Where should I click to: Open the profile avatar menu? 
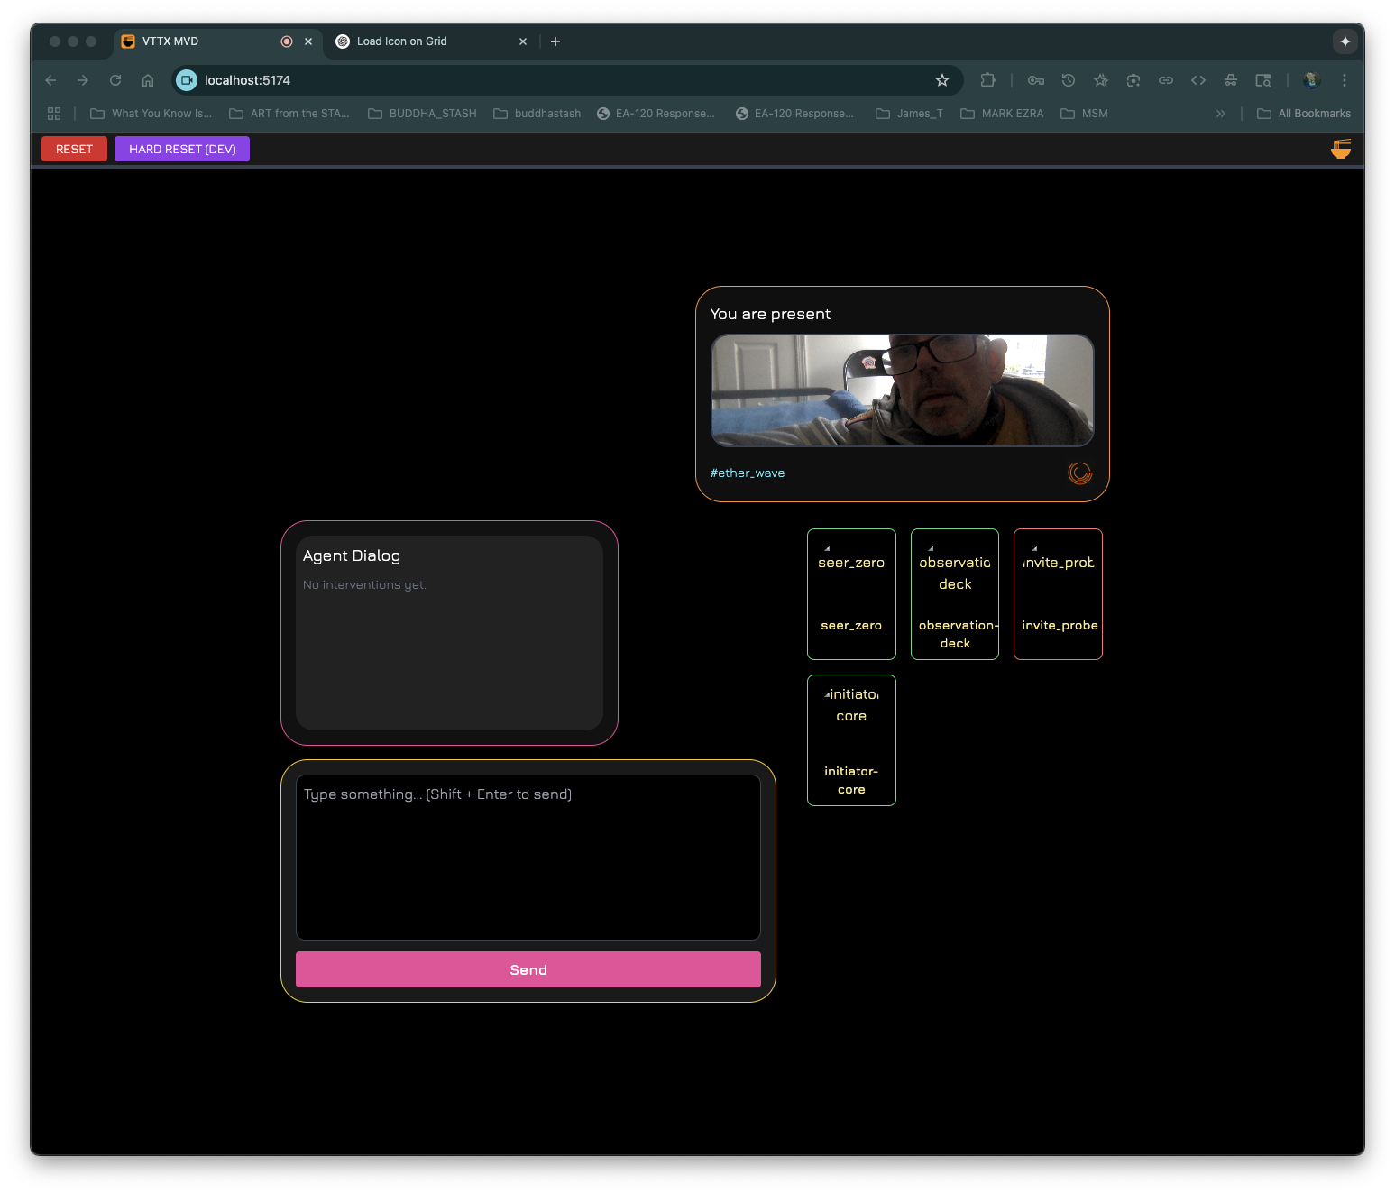1312,80
